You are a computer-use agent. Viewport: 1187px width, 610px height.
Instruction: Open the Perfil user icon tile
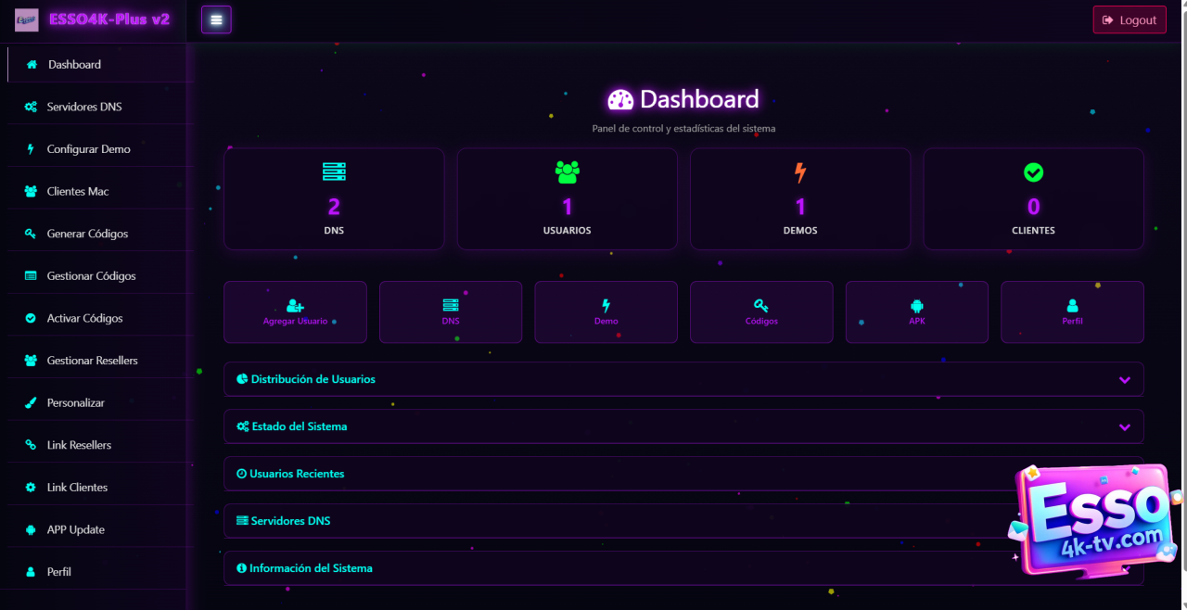coord(1072,311)
